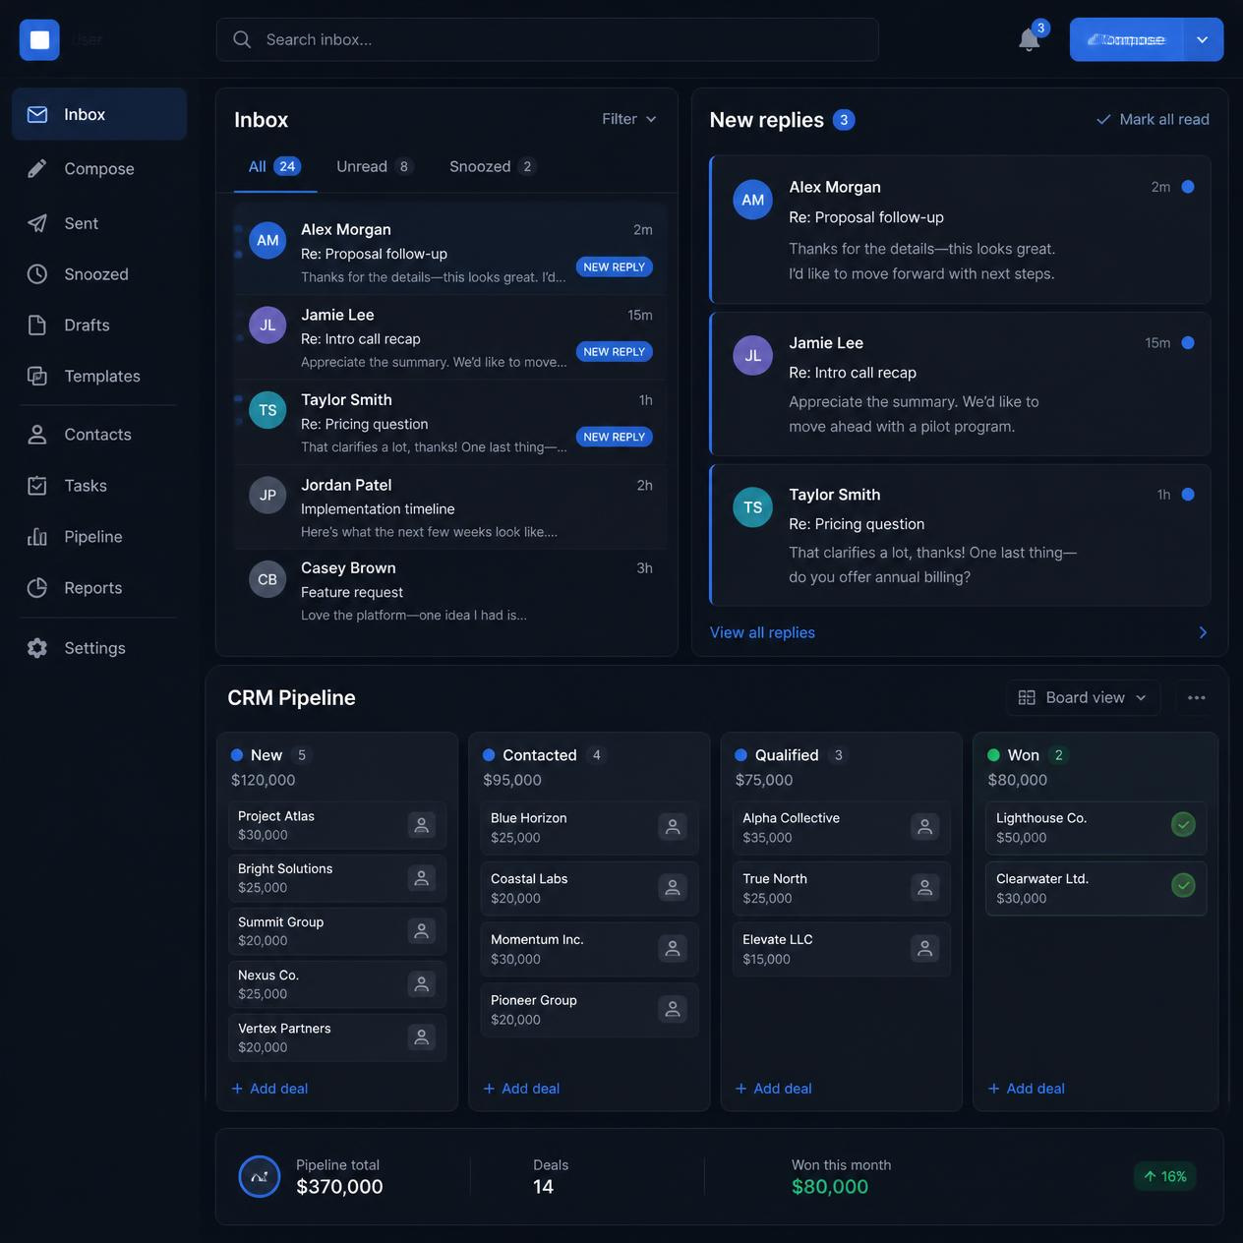Image resolution: width=1243 pixels, height=1243 pixels.
Task: Open Casey Brown's Feature request email
Action: coord(450,592)
